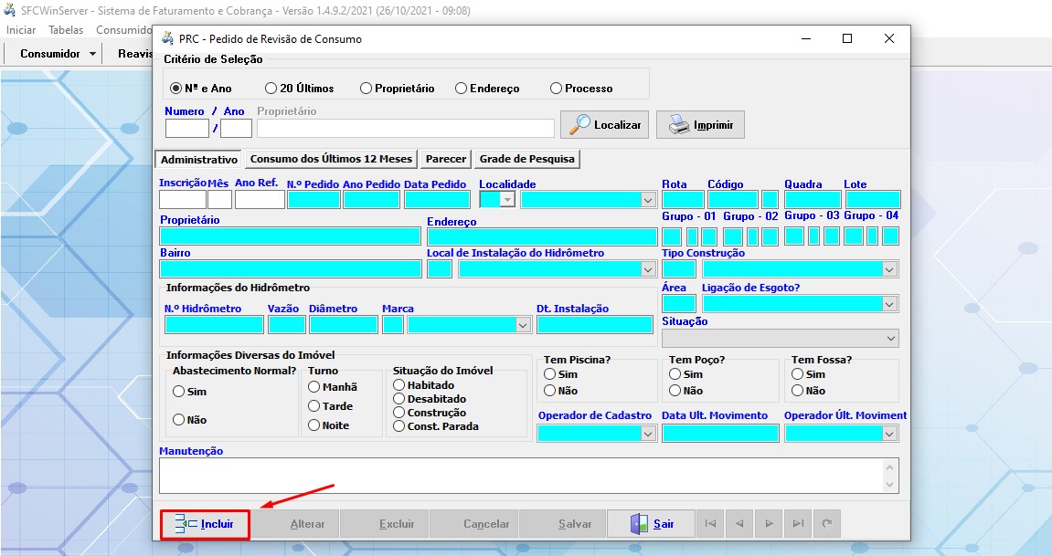Expand the Localidade dropdown
This screenshot has width=1052, height=556.
coord(648,200)
